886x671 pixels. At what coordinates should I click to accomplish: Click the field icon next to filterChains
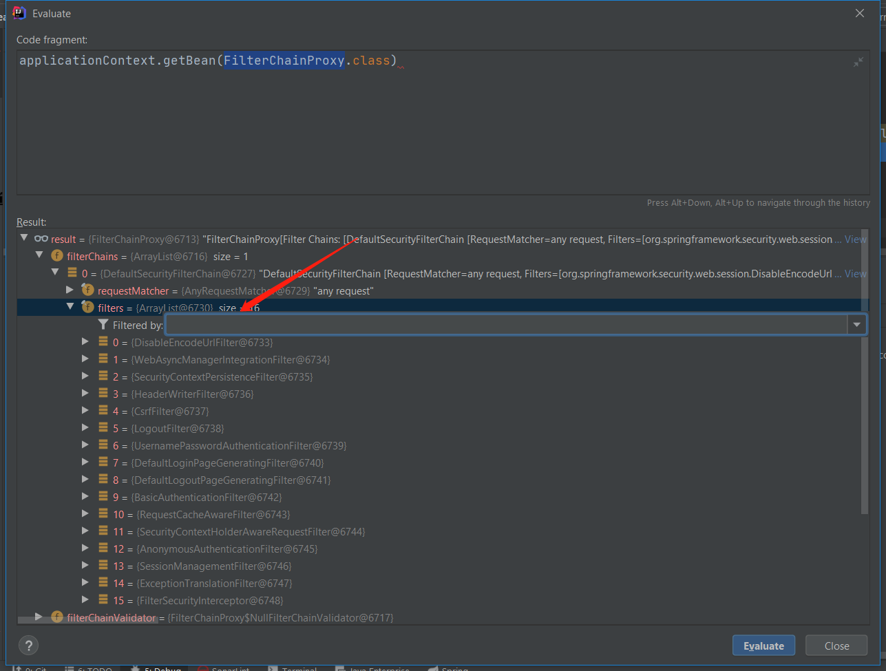tap(56, 255)
